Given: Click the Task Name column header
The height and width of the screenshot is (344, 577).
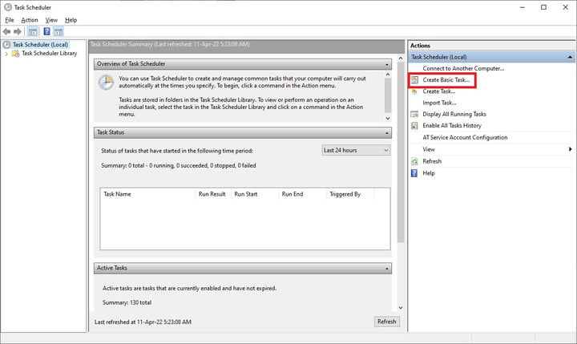Looking at the screenshot, I should (148, 194).
